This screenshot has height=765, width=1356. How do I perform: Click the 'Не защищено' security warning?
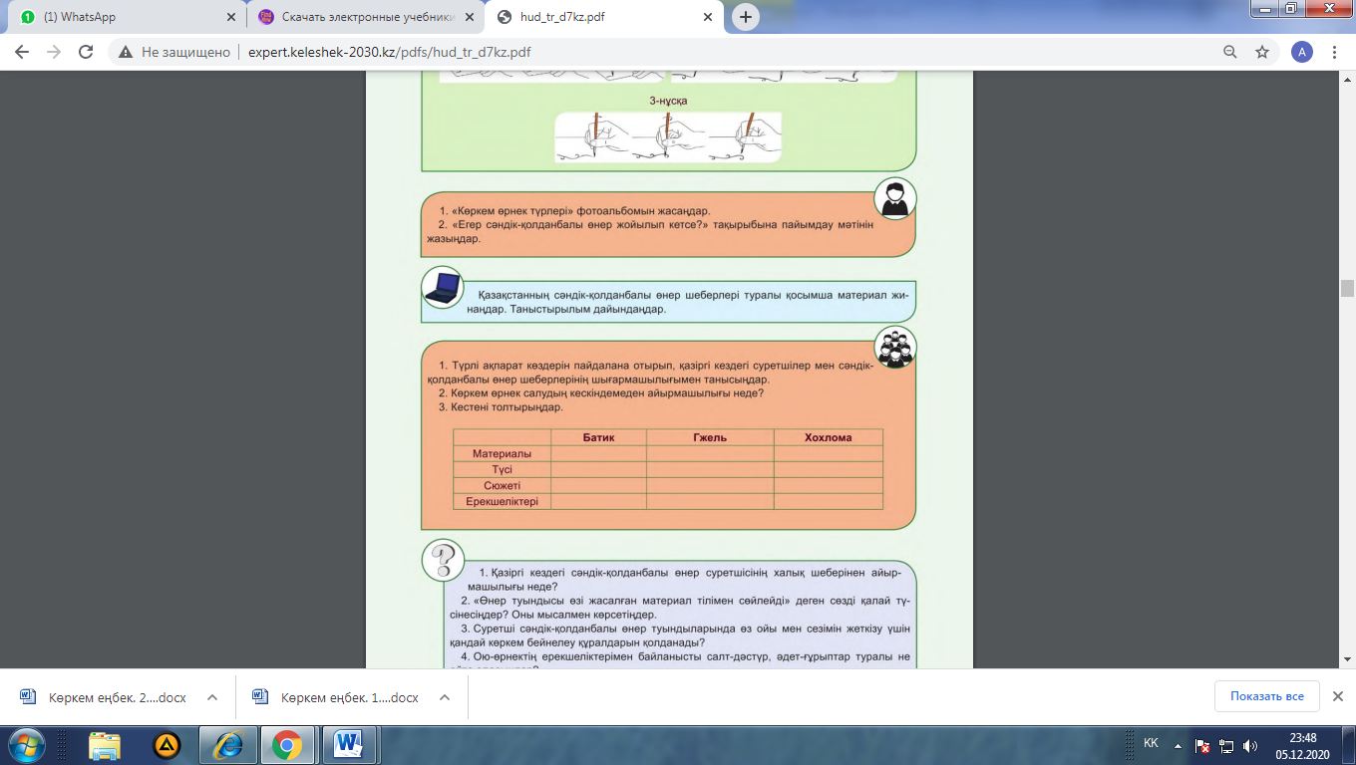[175, 52]
